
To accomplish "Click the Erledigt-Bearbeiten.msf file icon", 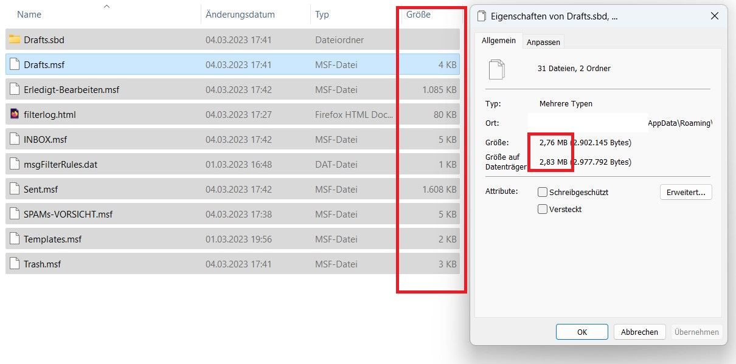I will click(x=15, y=89).
